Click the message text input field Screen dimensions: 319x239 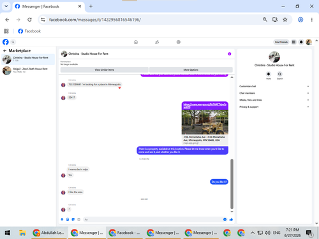click(152, 219)
